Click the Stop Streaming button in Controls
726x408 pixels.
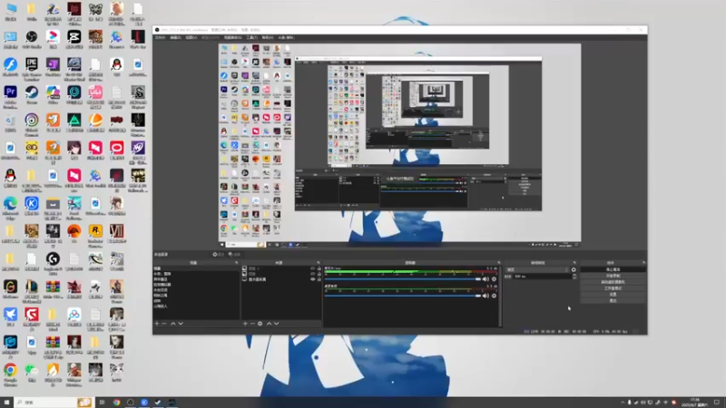[x=613, y=269]
